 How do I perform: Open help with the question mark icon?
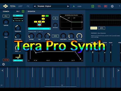pos(119,6)
